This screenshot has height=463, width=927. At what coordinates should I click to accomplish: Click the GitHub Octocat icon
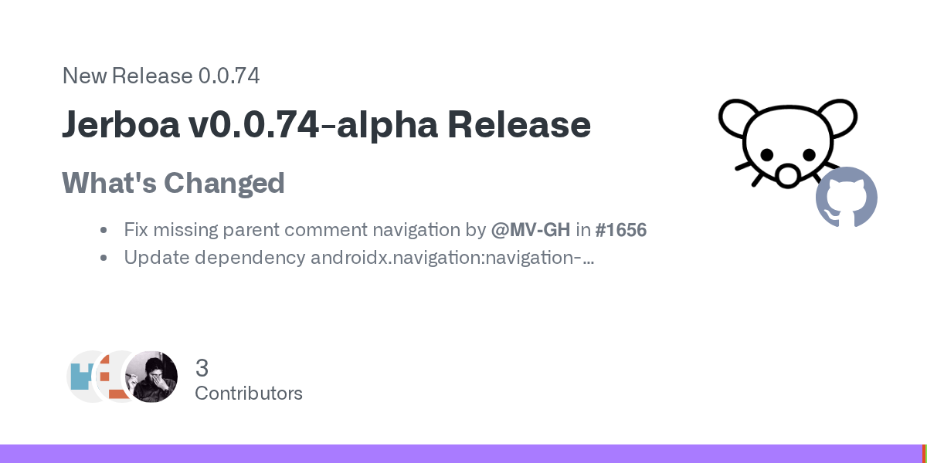coord(847,197)
